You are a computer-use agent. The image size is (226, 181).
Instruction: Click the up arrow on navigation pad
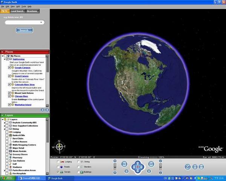coord(137,163)
